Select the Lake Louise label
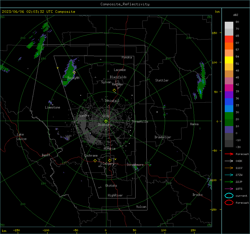 click(x=21, y=137)
